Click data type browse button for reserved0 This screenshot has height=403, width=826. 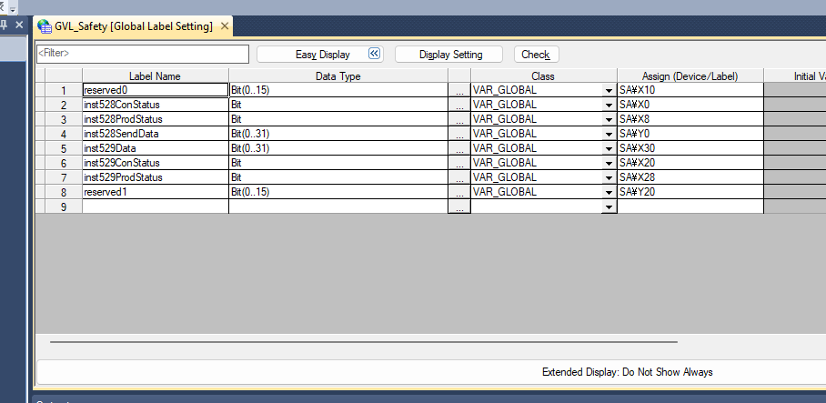click(x=459, y=90)
